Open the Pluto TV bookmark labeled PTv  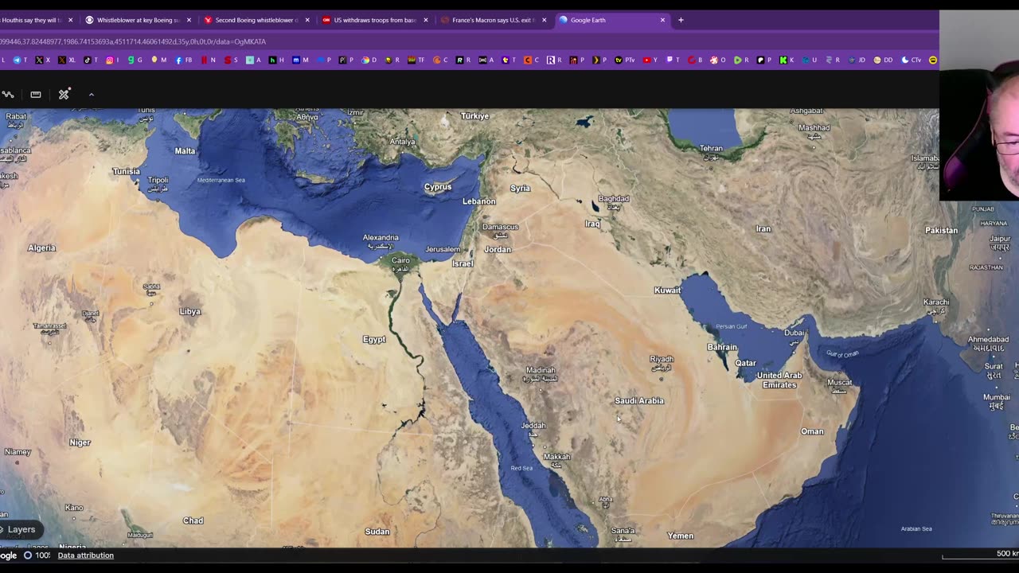pos(625,60)
